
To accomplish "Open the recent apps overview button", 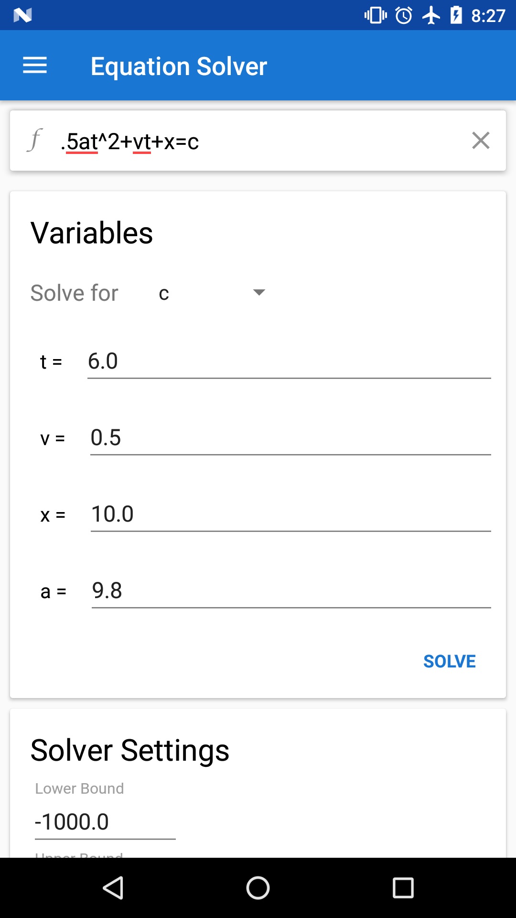I will (403, 888).
